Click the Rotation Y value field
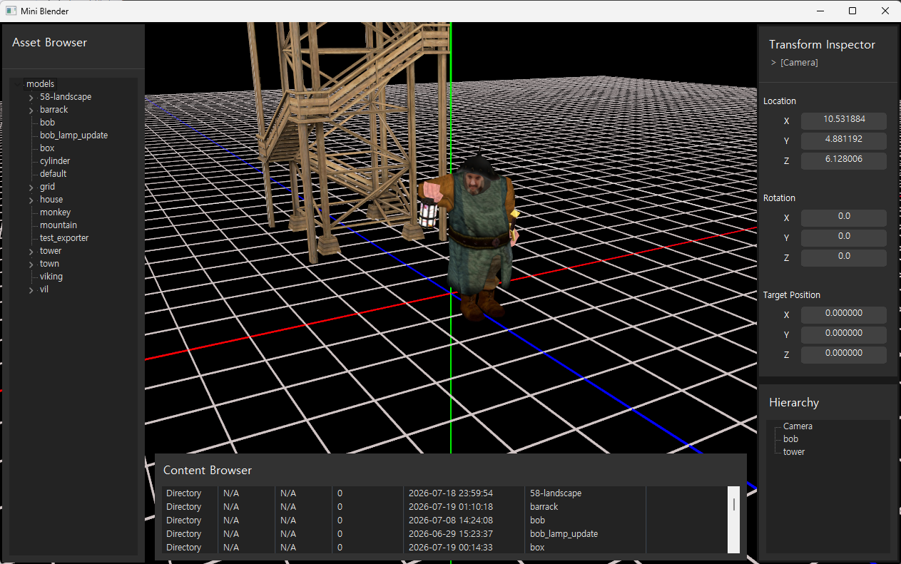The image size is (901, 564). 844,237
